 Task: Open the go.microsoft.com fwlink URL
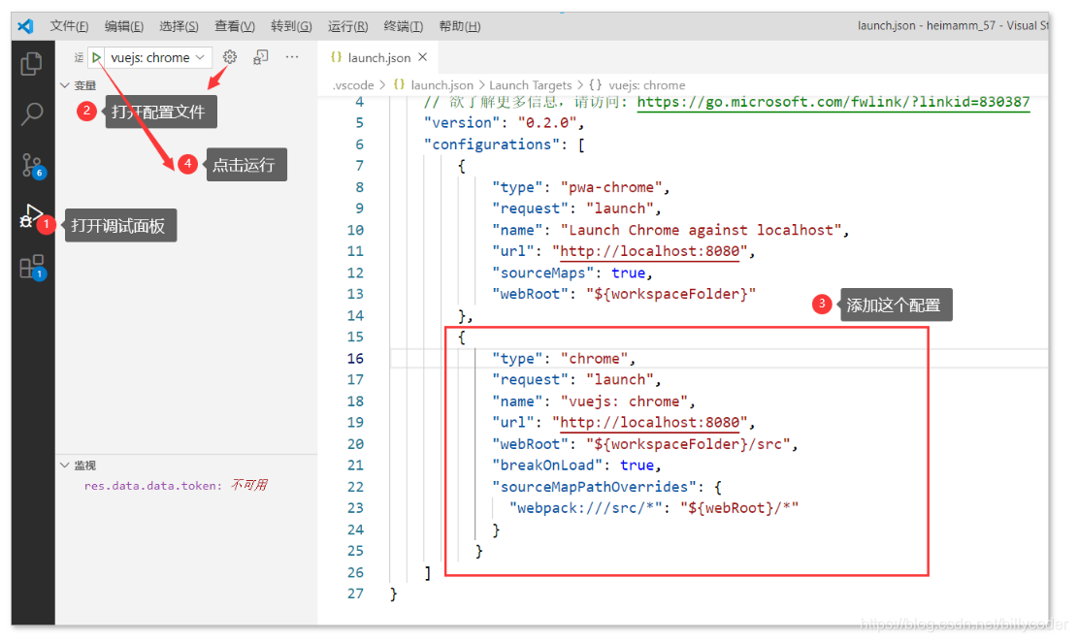[833, 103]
